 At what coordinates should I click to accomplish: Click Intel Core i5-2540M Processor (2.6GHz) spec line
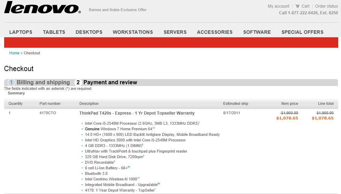point(142,123)
